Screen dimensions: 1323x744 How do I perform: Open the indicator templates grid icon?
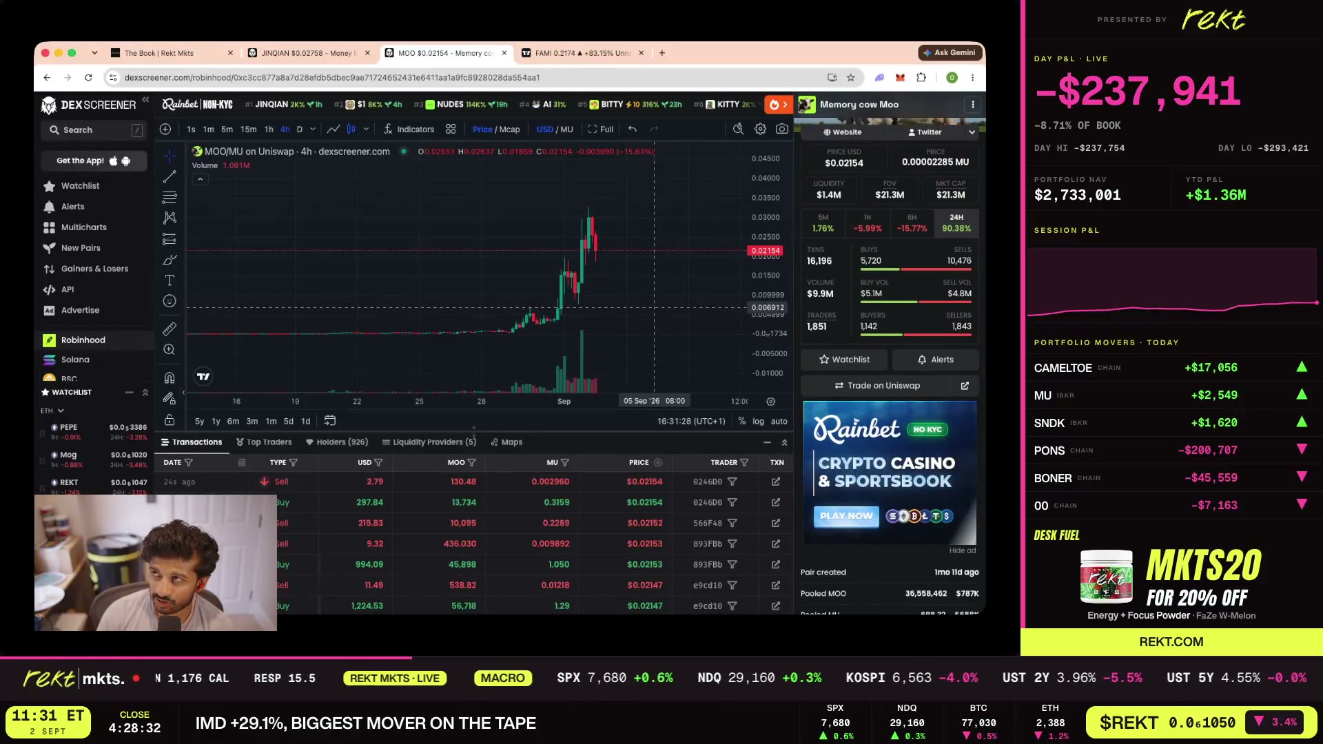451,129
